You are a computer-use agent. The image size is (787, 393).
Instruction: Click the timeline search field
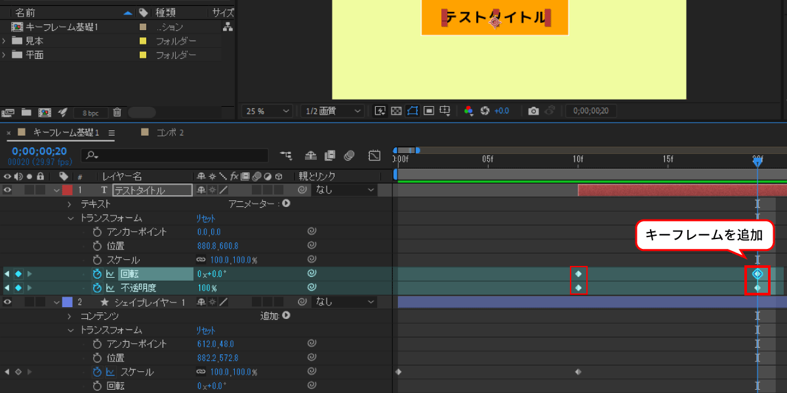pyautogui.click(x=174, y=155)
